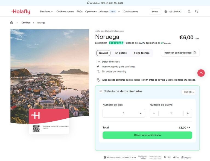Click the WhatsApp icon in top bar
The width and height of the screenshot is (210, 161).
click(x=88, y=3)
